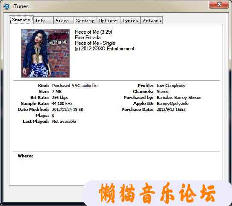The height and width of the screenshot is (206, 232).
Task: Click the 'Kind:' label
Action: click(x=43, y=85)
